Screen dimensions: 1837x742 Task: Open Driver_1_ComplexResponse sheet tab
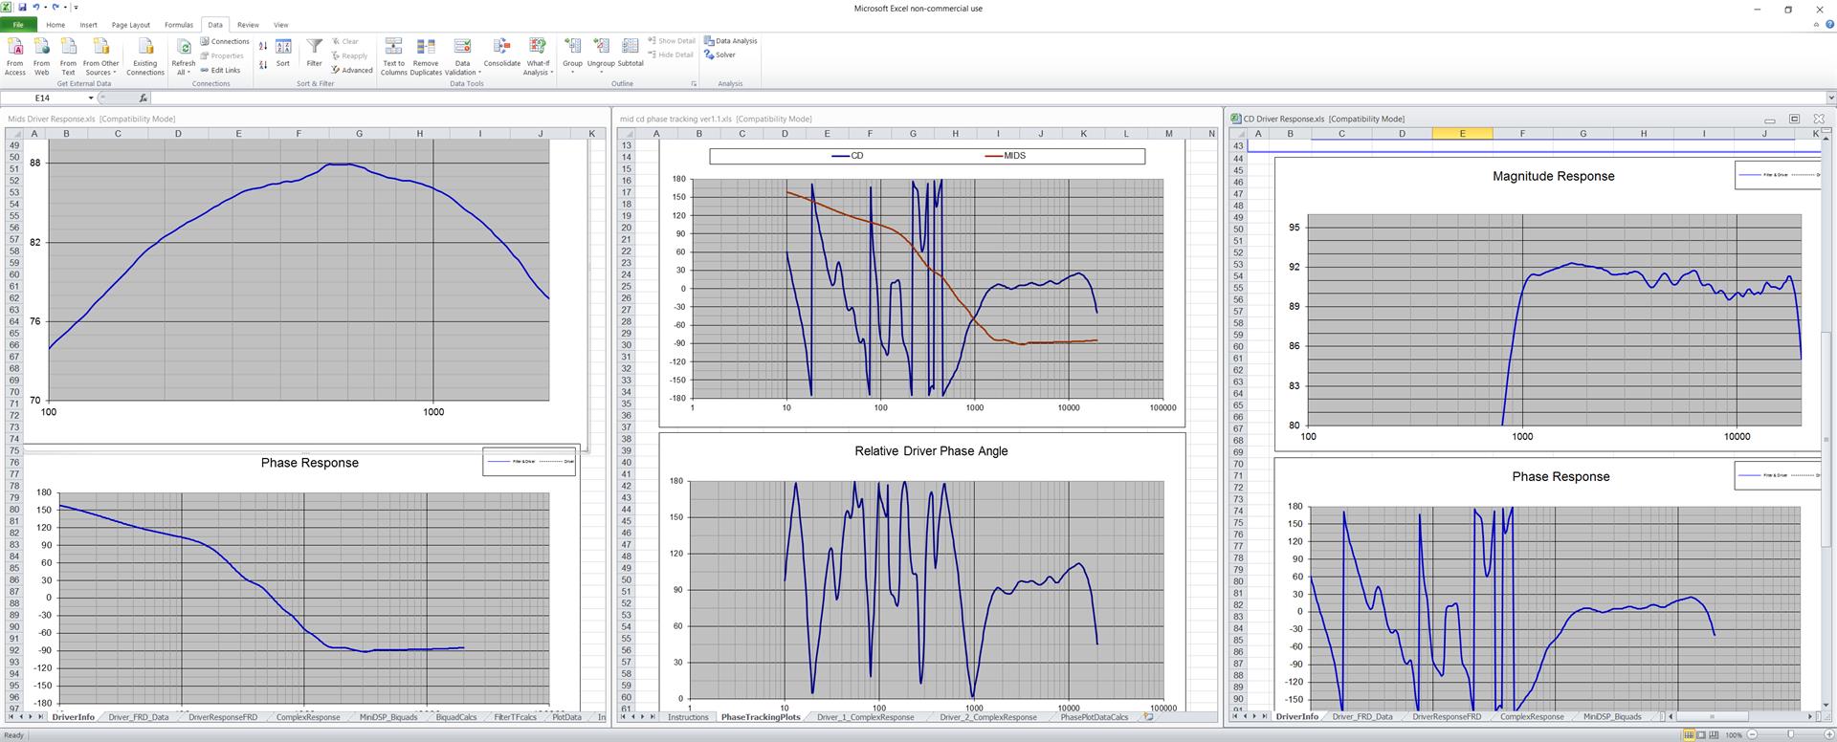click(x=865, y=717)
